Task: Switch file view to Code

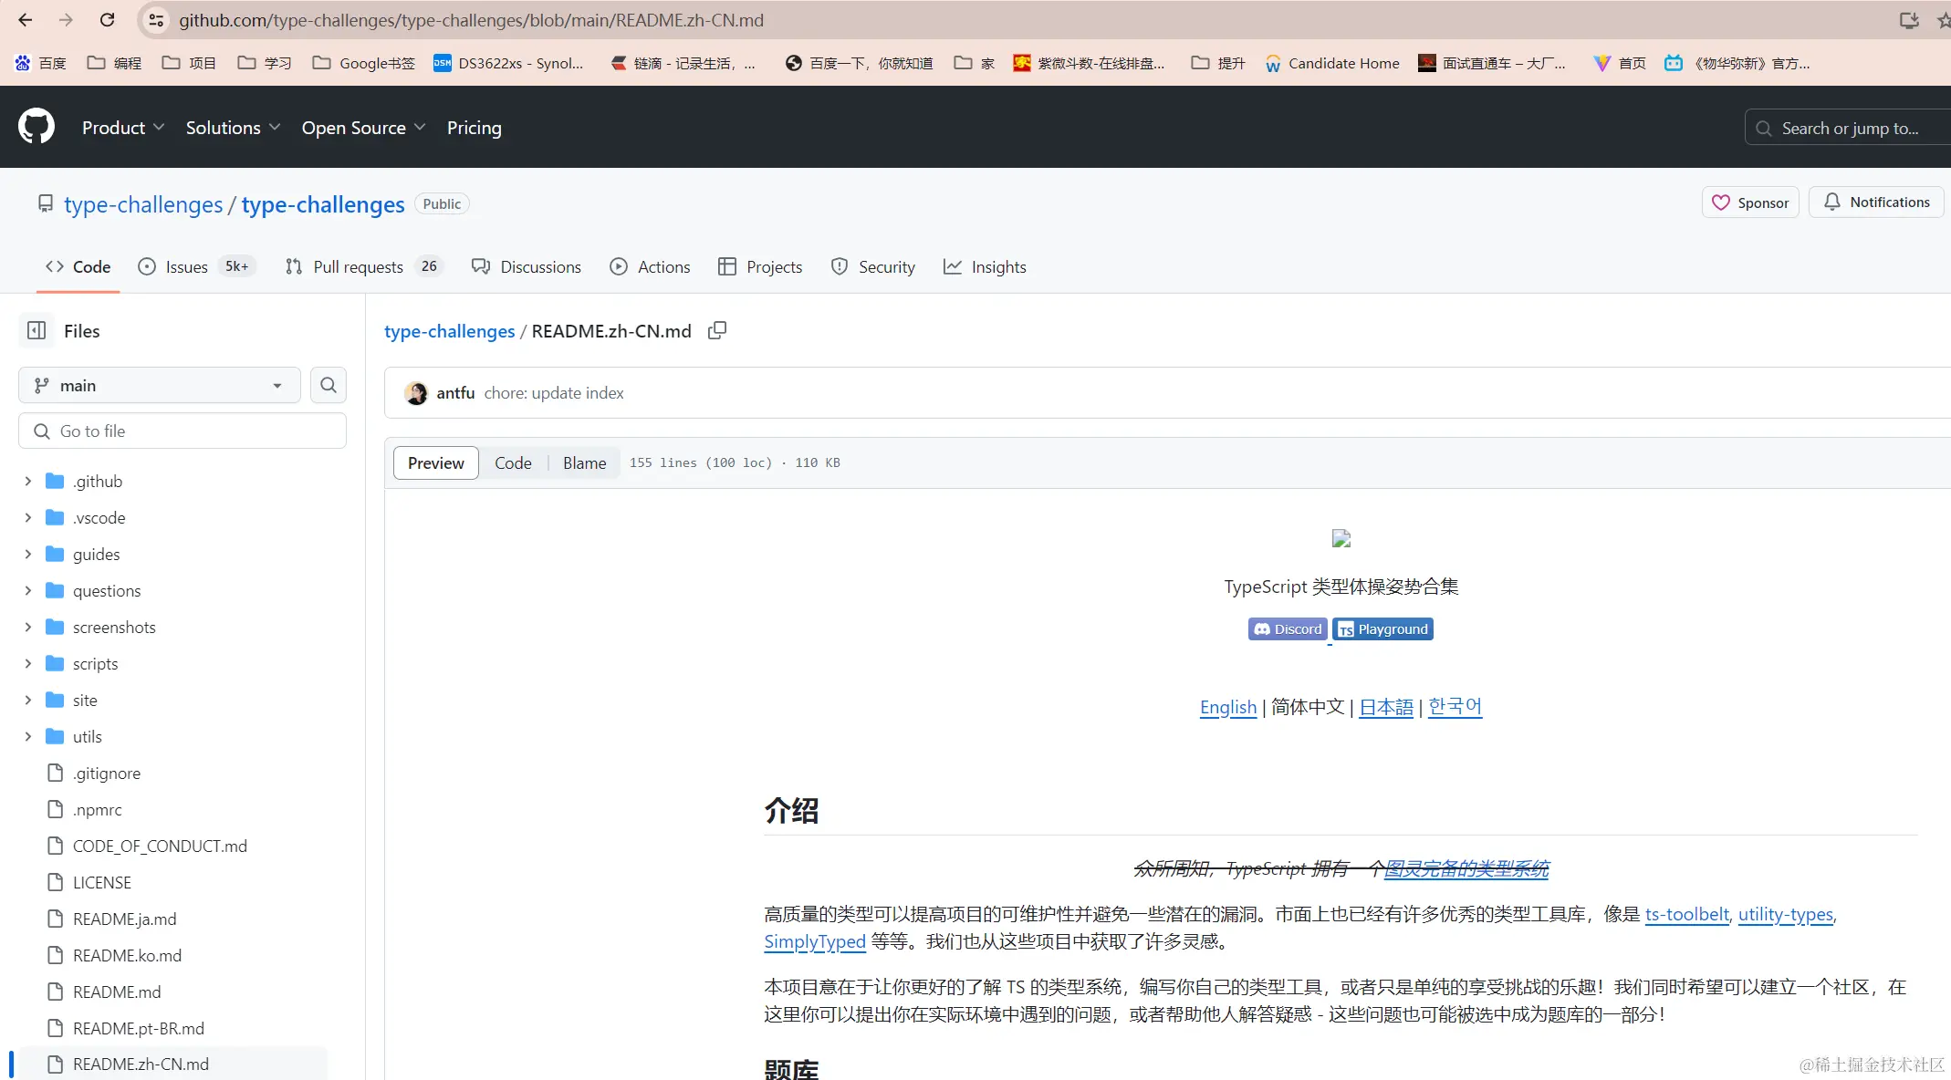Action: point(513,462)
